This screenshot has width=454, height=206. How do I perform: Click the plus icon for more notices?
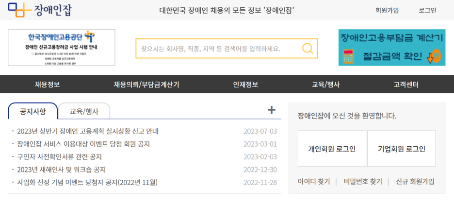tap(271, 110)
